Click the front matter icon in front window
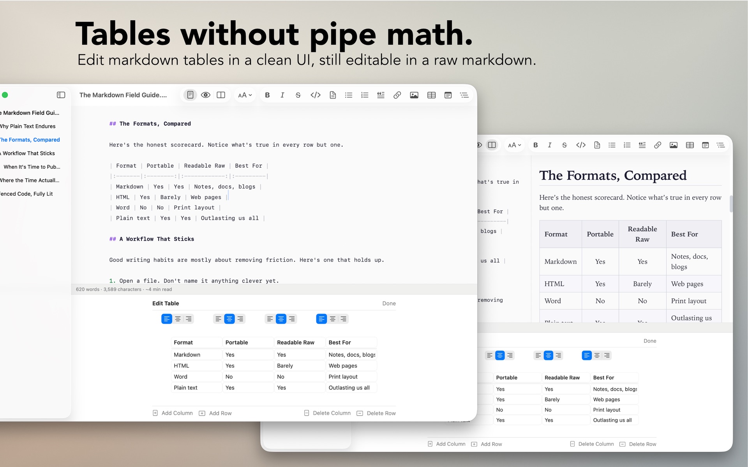748x467 pixels. point(448,95)
